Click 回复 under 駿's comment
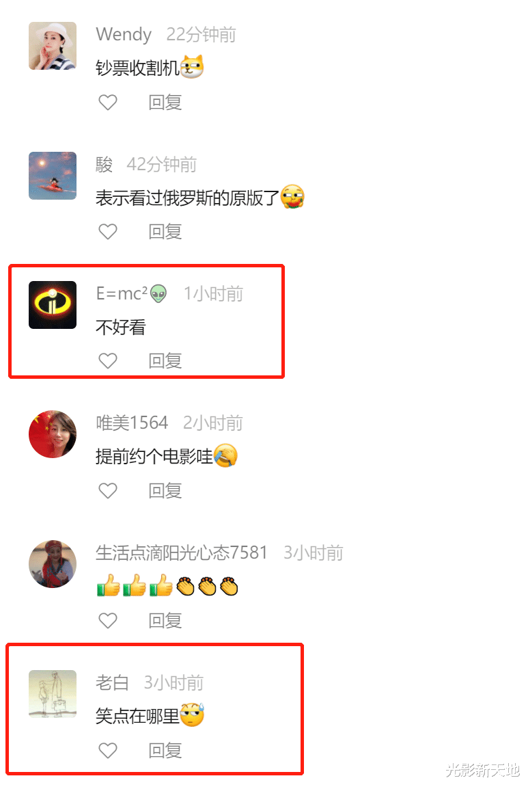 tap(165, 231)
